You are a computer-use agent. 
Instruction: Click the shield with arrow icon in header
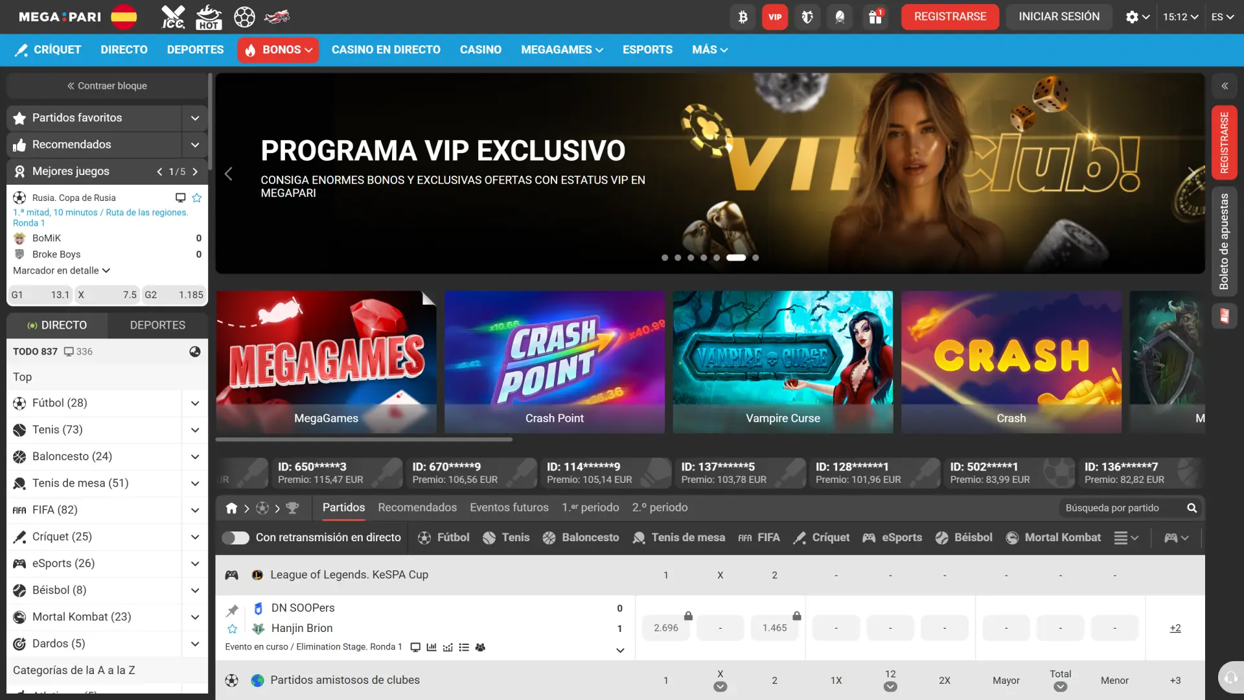click(x=807, y=17)
